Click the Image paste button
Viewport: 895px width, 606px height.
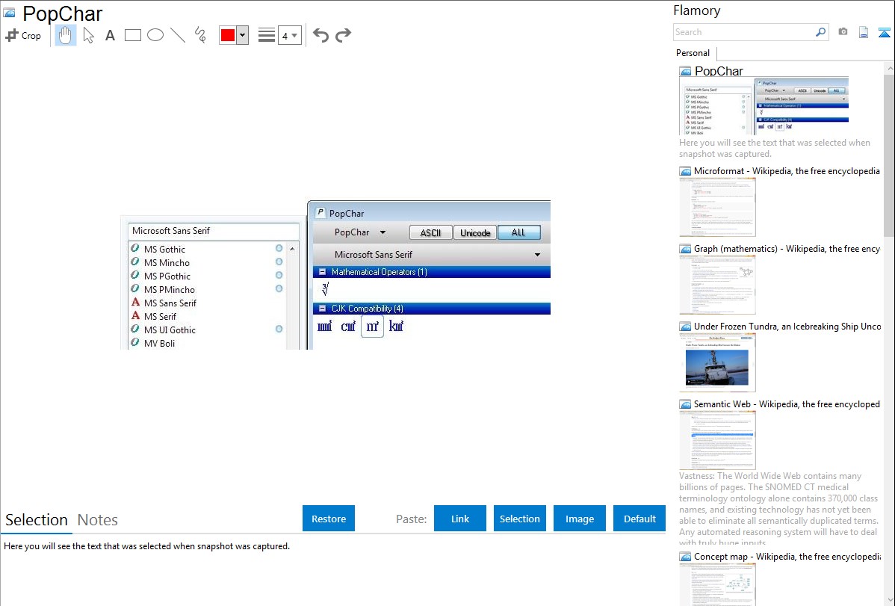pos(579,519)
